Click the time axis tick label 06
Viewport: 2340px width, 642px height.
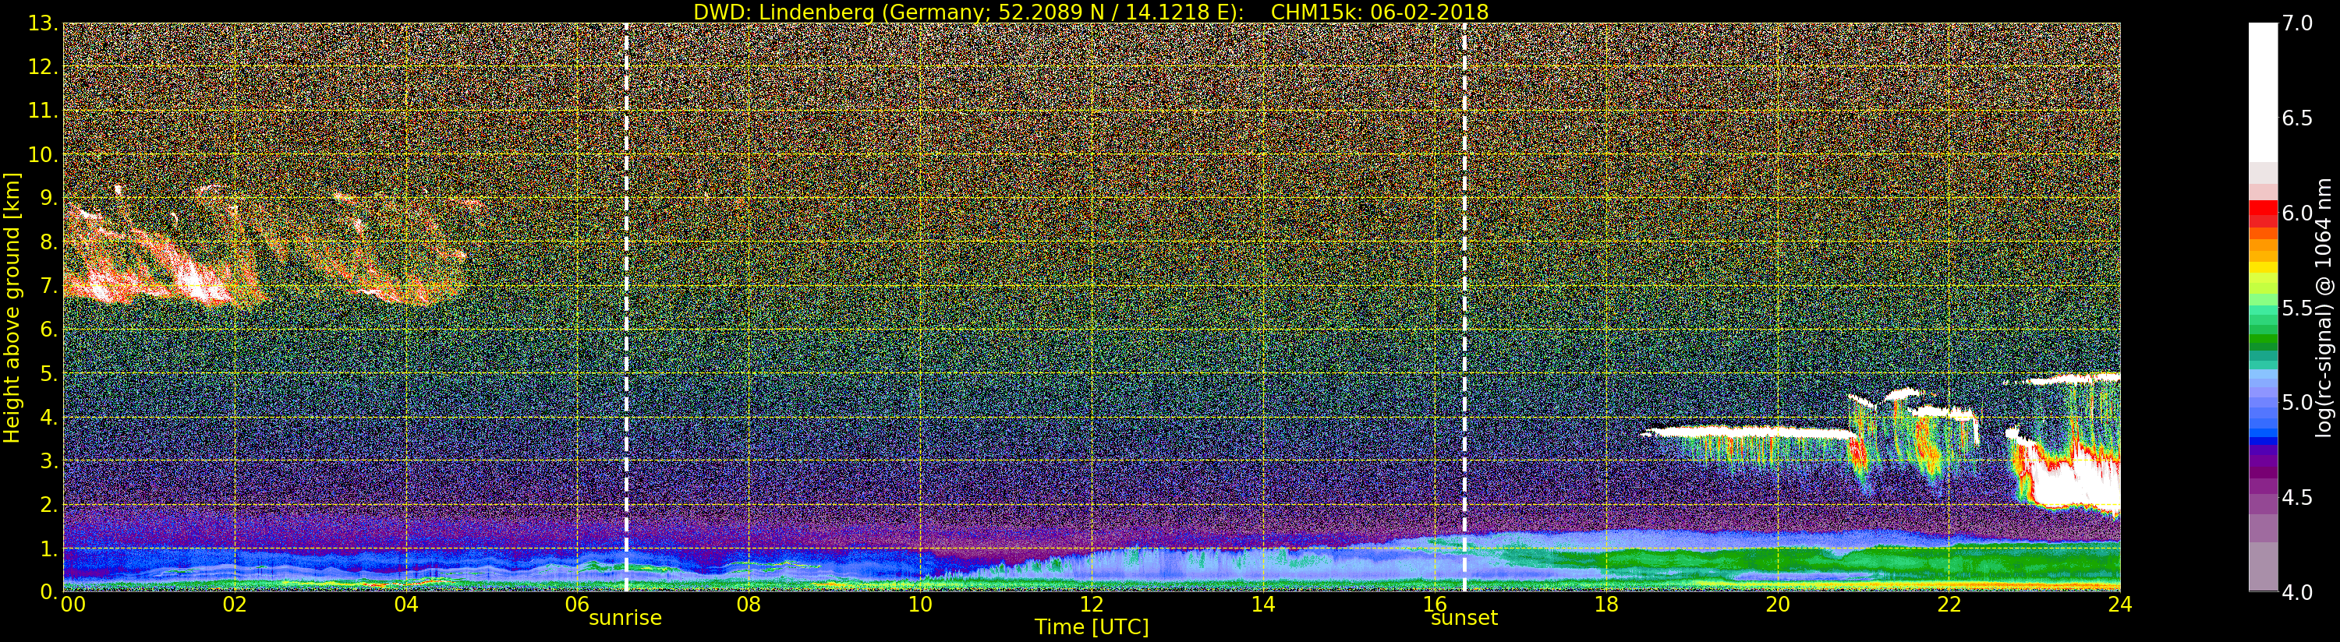coord(578,604)
